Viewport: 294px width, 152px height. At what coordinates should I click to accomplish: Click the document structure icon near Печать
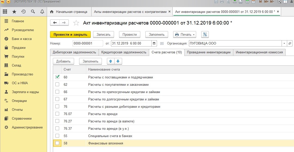tap(205, 34)
